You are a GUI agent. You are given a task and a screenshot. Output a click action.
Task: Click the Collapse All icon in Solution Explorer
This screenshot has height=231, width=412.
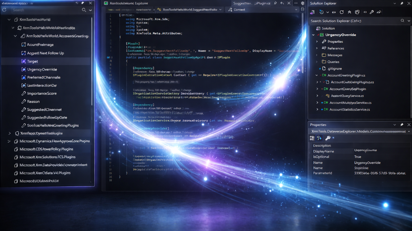(x=349, y=12)
